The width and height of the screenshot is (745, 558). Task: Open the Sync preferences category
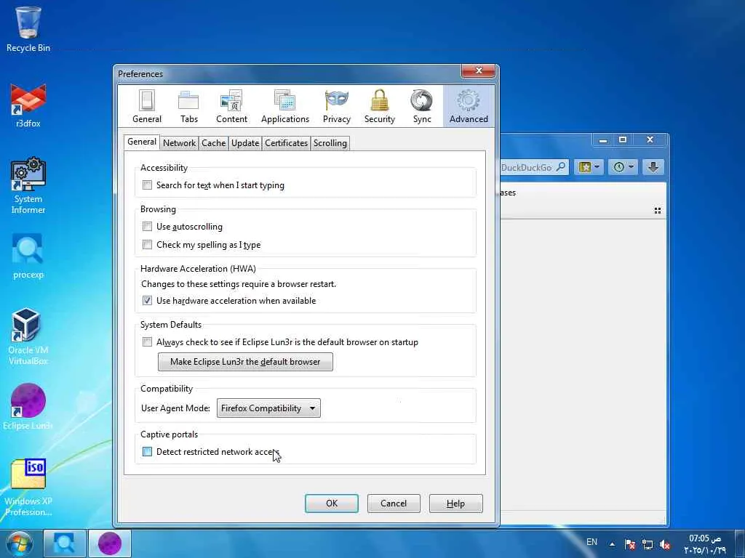[422, 107]
